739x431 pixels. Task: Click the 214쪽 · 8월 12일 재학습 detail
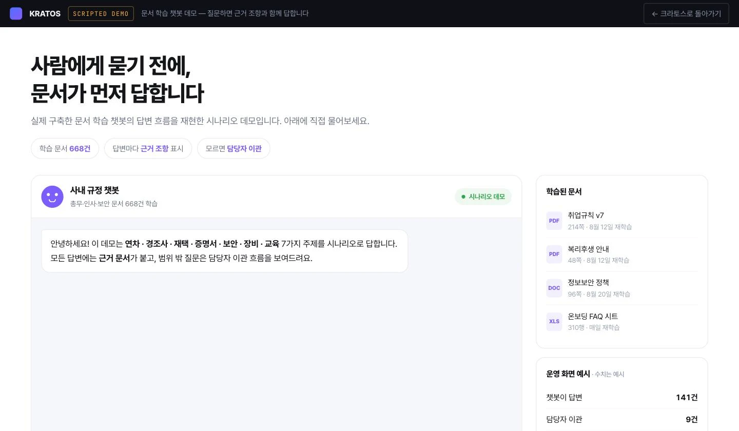point(600,227)
